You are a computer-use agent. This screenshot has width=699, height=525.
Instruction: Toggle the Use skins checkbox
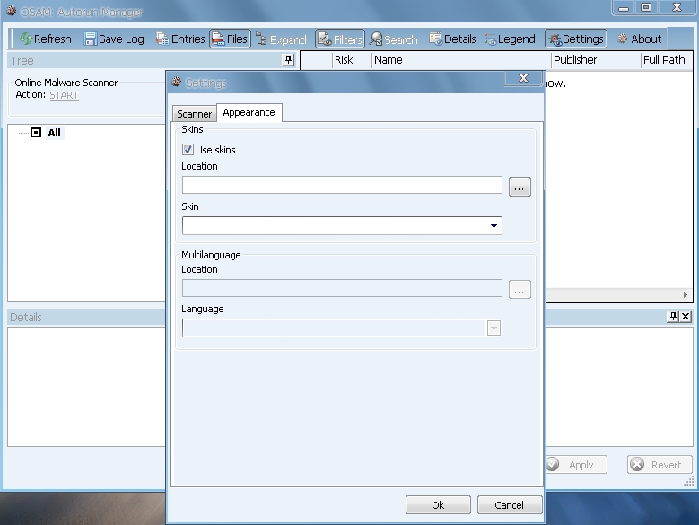click(x=188, y=150)
